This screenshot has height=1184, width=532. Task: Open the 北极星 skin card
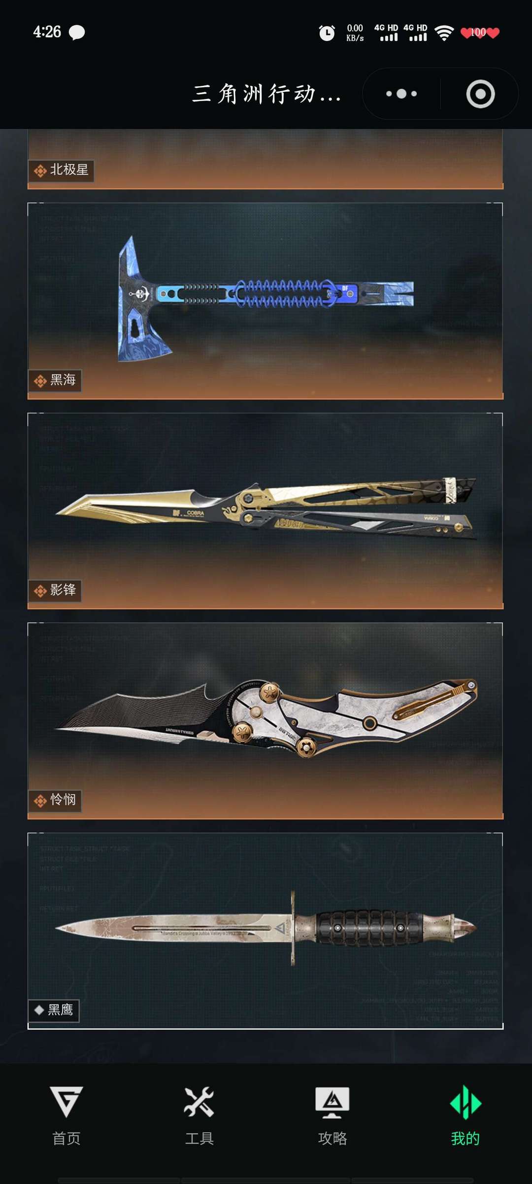(x=266, y=159)
